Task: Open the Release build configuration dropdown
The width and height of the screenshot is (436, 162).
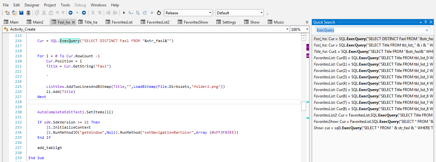Action: [x=188, y=13]
